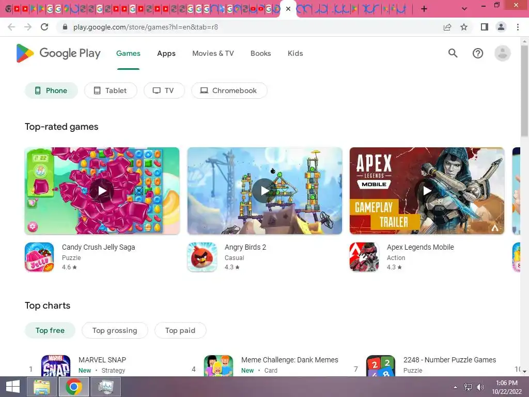The width and height of the screenshot is (529, 397).
Task: Open the Chrome three-dot menu
Action: point(518,27)
